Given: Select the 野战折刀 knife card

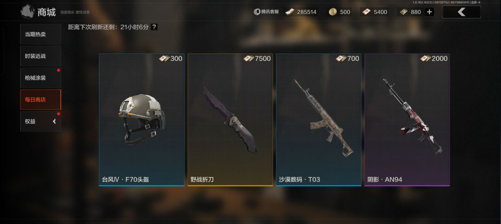Looking at the screenshot, I should pyautogui.click(x=230, y=120).
